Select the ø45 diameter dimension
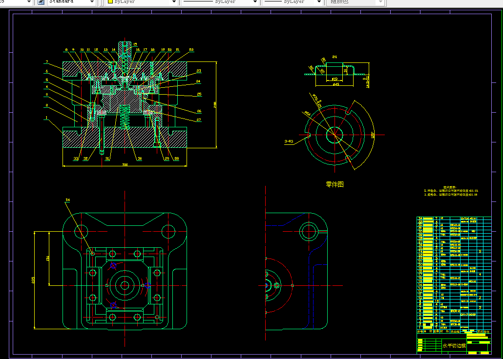503x359 pixels. click(336, 84)
